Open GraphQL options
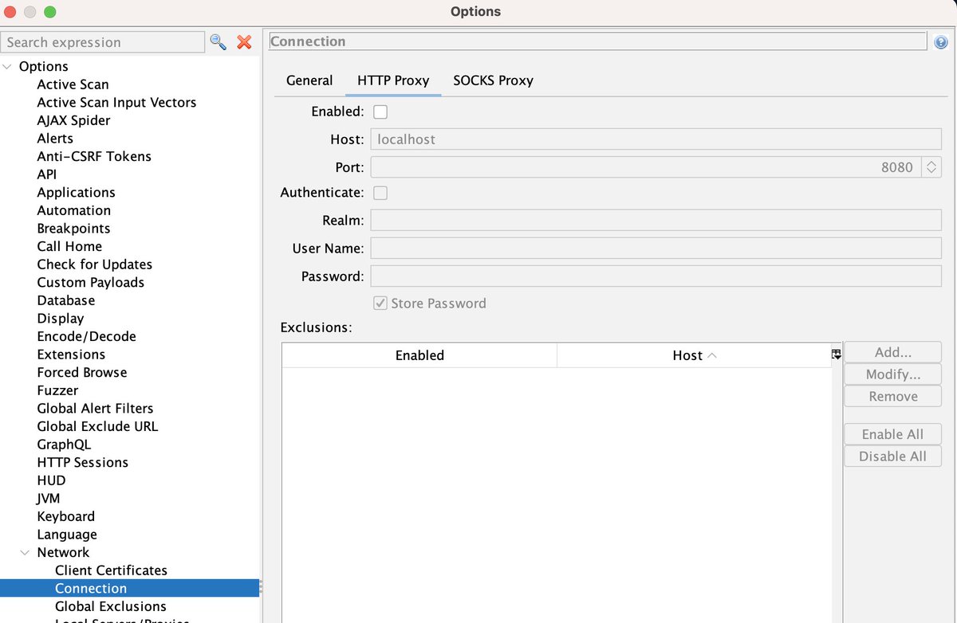The image size is (957, 623). click(64, 445)
